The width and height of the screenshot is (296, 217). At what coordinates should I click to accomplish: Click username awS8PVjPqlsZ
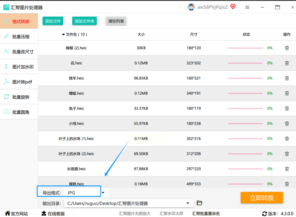pyautogui.click(x=212, y=7)
